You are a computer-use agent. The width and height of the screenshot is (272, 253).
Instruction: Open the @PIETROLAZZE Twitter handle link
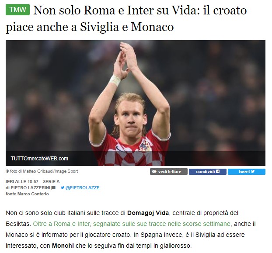coord(82,187)
